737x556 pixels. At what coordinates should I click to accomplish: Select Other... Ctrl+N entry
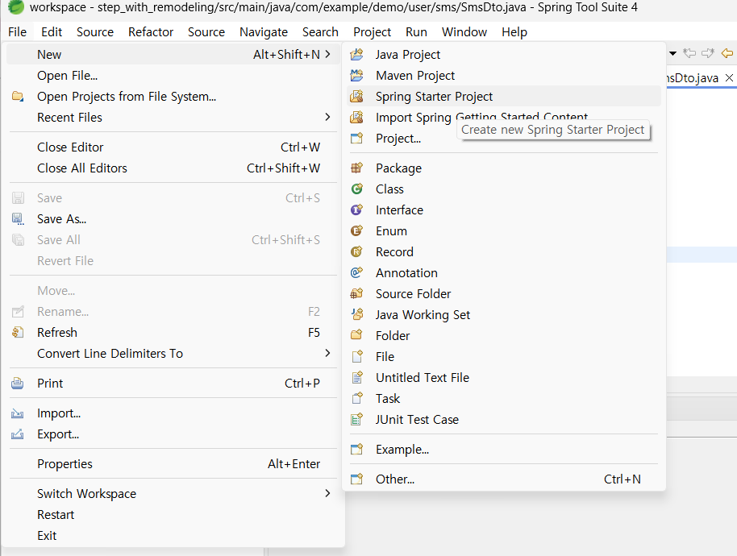click(x=503, y=479)
